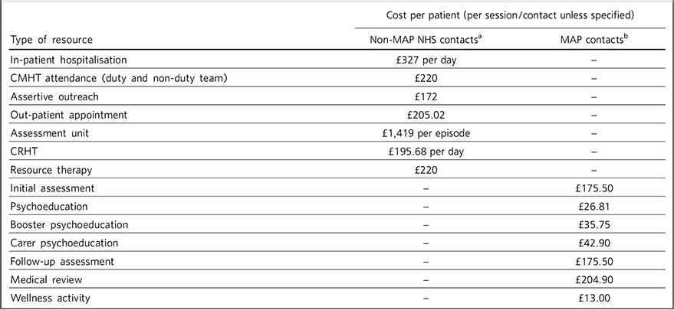Click the 'Resource therapy' row label

(x=48, y=170)
